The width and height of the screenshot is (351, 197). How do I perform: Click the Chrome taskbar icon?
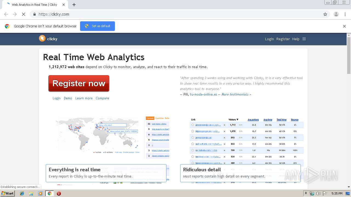tap(49, 193)
